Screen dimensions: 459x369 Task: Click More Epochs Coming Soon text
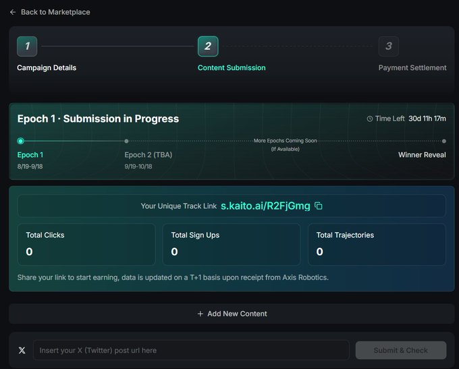(285, 141)
